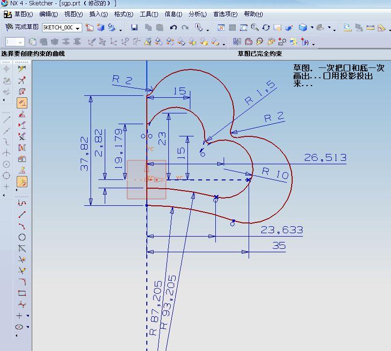Click the Orient View to Sketch icon
The width and height of the screenshot is (391, 351).
90,27
